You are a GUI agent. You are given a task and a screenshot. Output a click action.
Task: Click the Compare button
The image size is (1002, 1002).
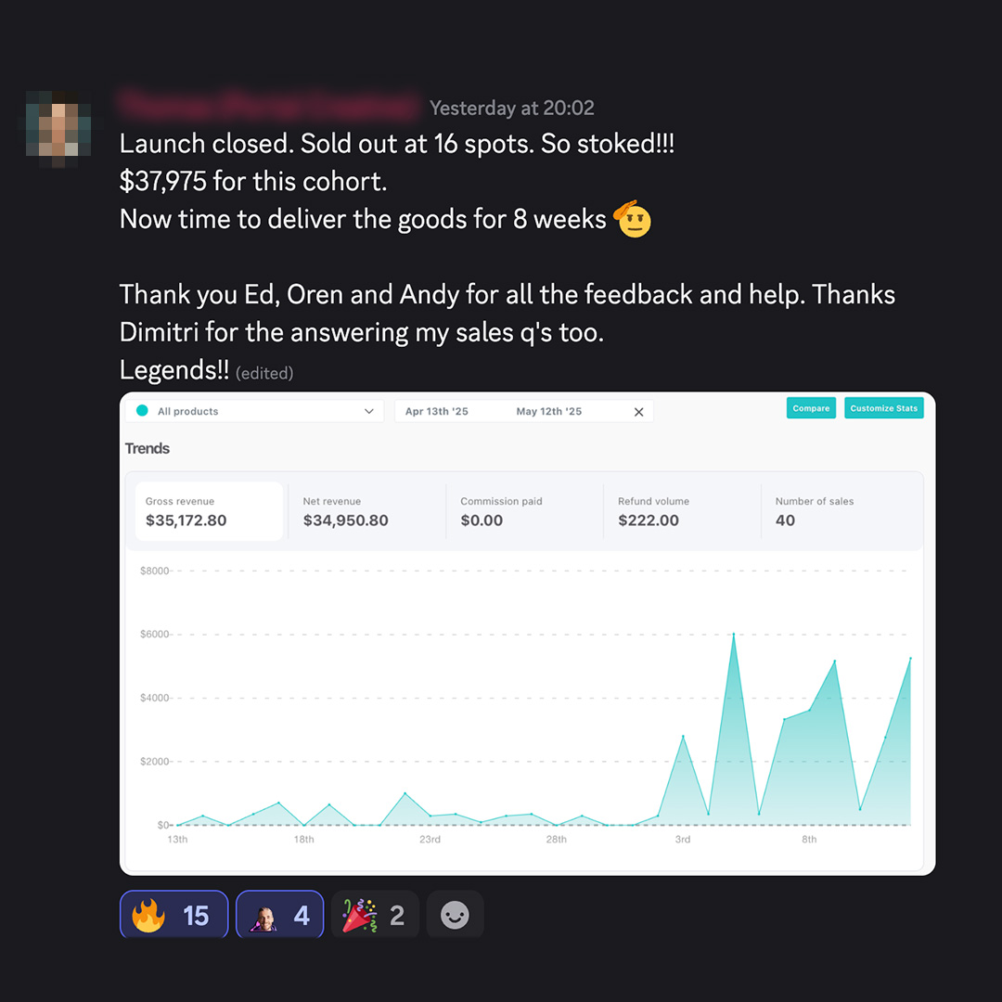point(811,407)
